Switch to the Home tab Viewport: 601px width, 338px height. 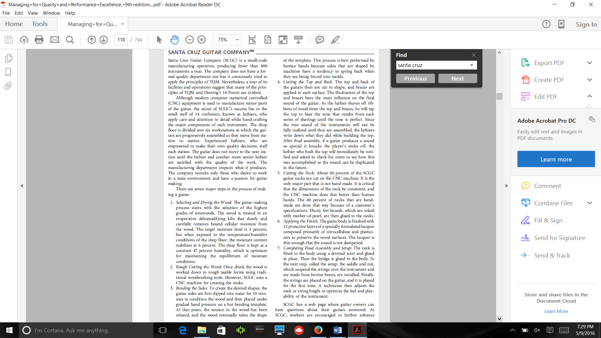click(14, 24)
